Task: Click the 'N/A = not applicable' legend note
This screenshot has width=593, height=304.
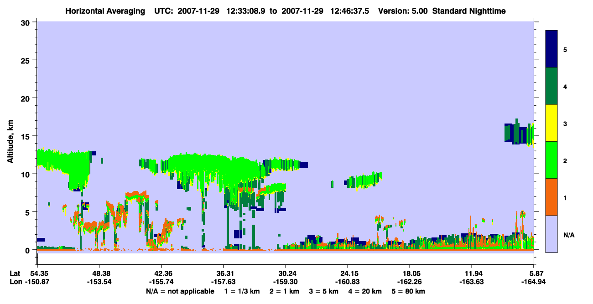Action: click(x=180, y=291)
